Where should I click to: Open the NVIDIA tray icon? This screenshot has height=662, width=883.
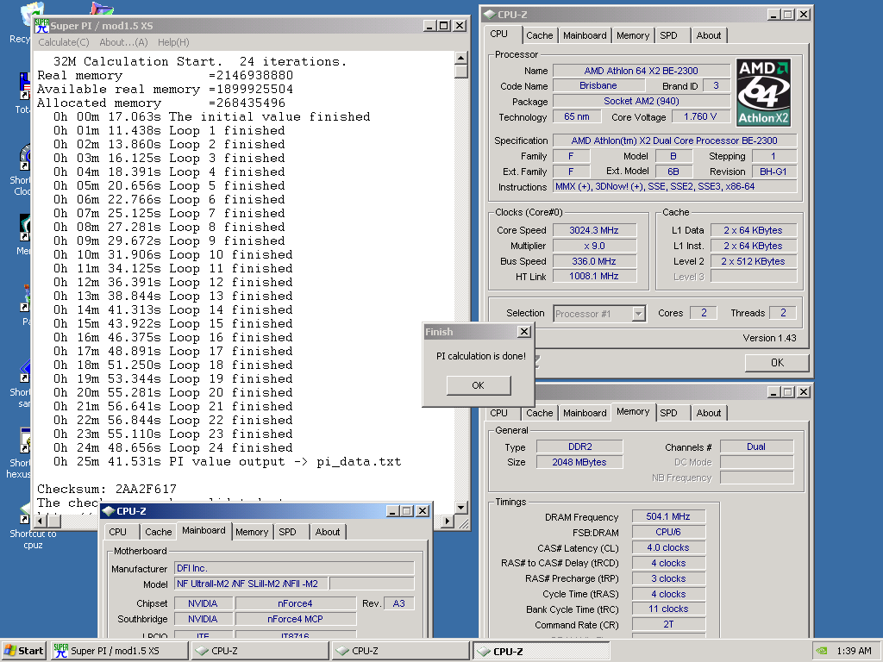(822, 651)
